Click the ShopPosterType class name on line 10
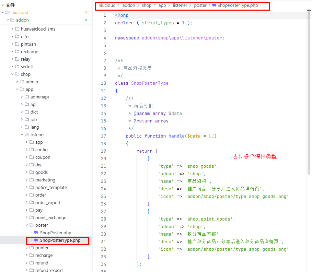Screen dimensions: 312x272 [150, 83]
